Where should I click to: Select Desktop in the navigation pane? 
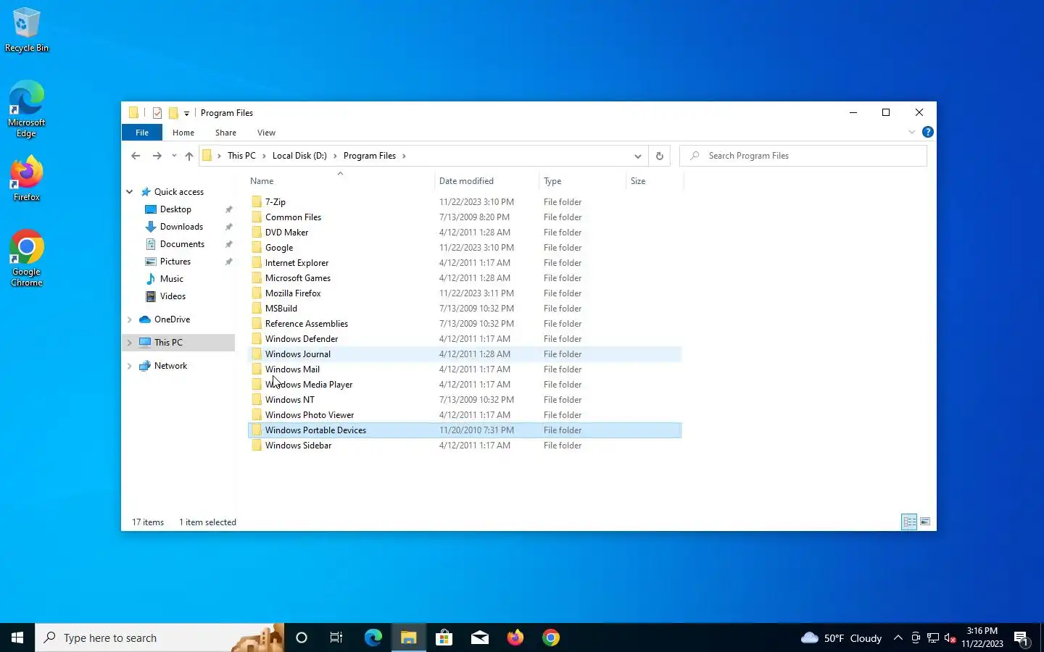click(x=175, y=209)
